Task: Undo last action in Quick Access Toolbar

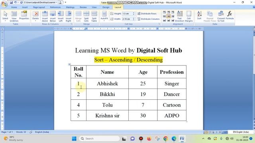Action: 15,2
